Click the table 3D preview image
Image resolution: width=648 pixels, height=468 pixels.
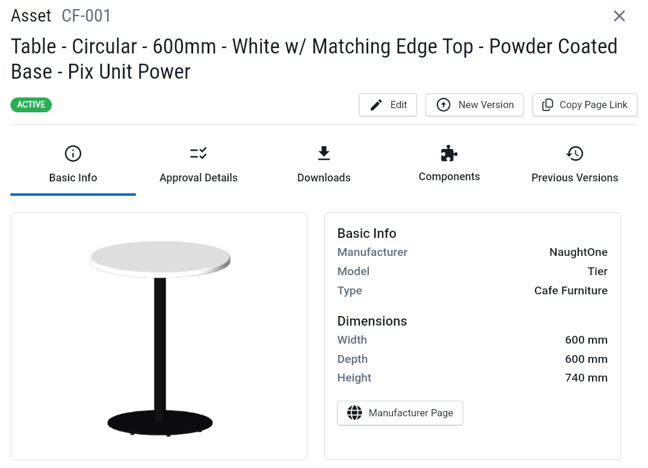[x=159, y=336]
